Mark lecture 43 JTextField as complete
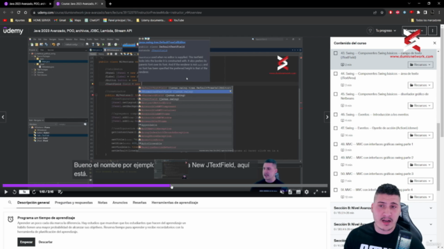Viewport: 444px width, 249px height. point(336,53)
